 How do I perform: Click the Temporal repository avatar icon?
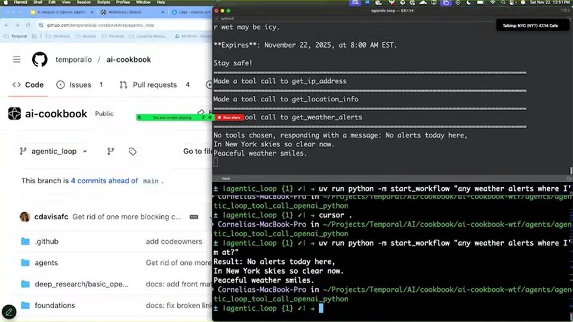coord(14,113)
